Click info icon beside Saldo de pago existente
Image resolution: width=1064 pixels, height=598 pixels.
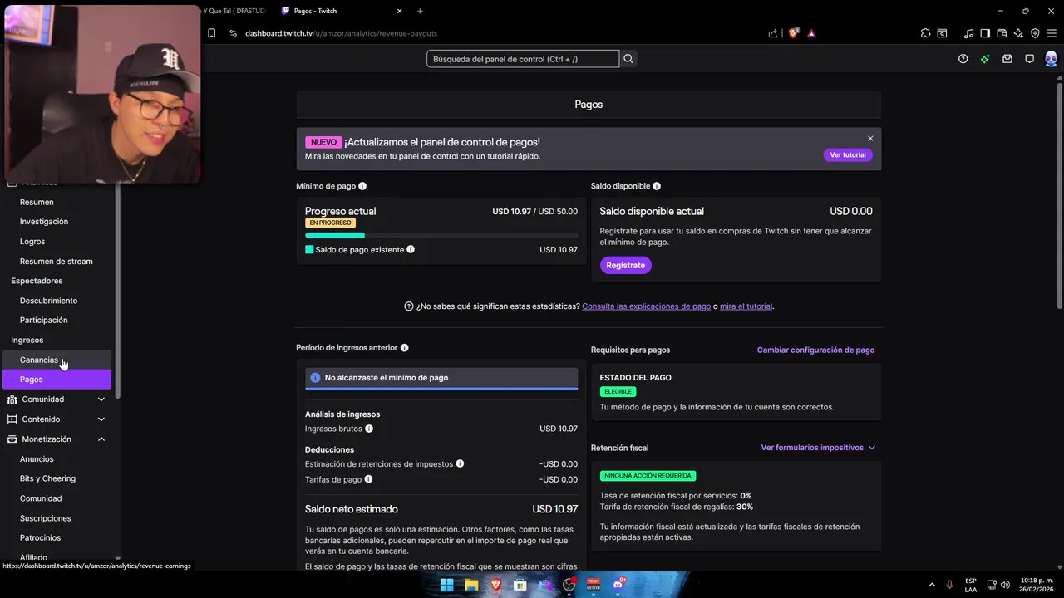click(411, 249)
